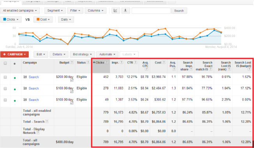Open help icon next to Budget header
The height and width of the screenshot is (148, 254).
pyautogui.click(x=72, y=62)
